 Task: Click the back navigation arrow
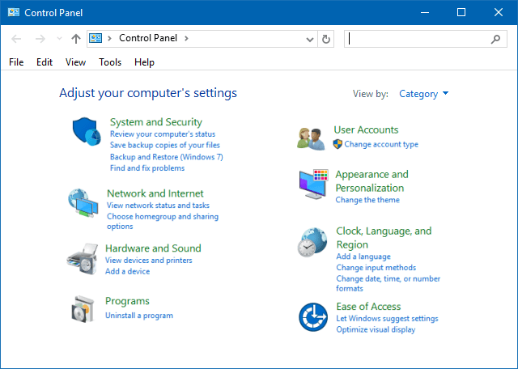(x=16, y=39)
